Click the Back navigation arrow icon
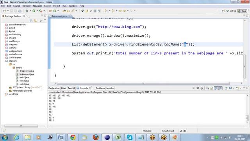 coord(124,11)
